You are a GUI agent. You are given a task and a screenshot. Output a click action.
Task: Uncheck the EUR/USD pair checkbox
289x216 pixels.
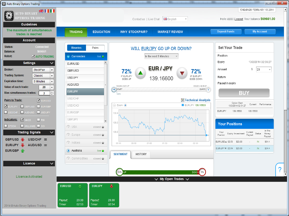coord(39,100)
